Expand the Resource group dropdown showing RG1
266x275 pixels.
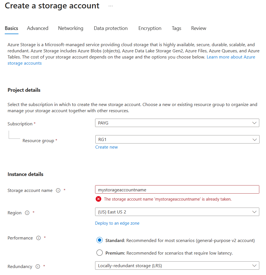pos(177,139)
